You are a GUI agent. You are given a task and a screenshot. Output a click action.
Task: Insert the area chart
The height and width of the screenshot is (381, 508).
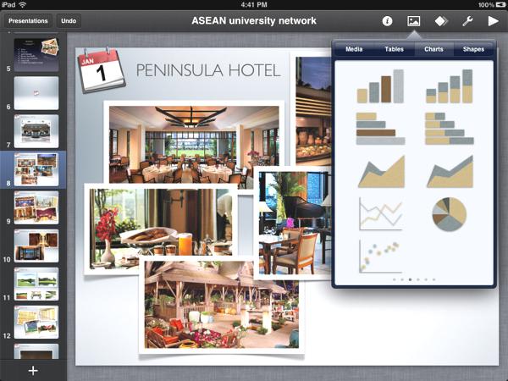click(x=381, y=172)
